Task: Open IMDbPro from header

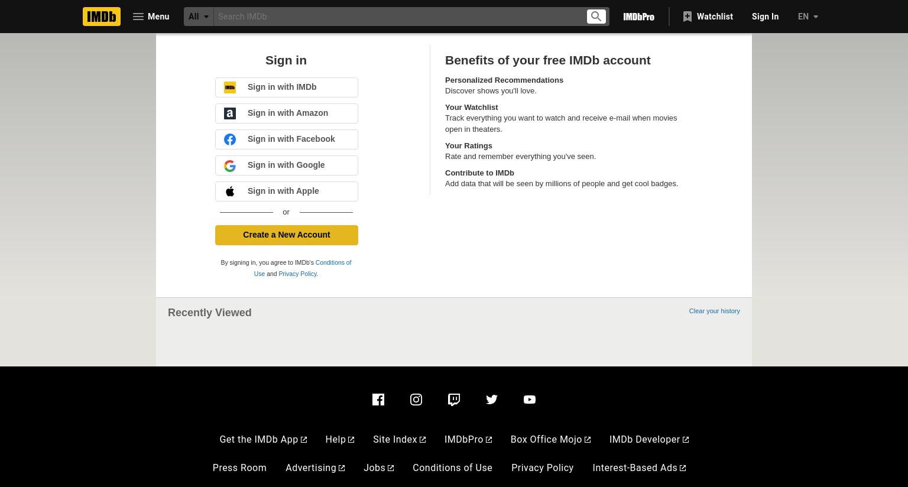Action: click(x=639, y=17)
